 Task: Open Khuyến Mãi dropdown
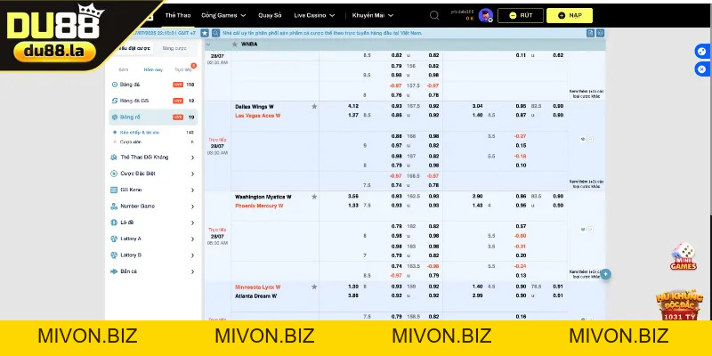pos(373,15)
